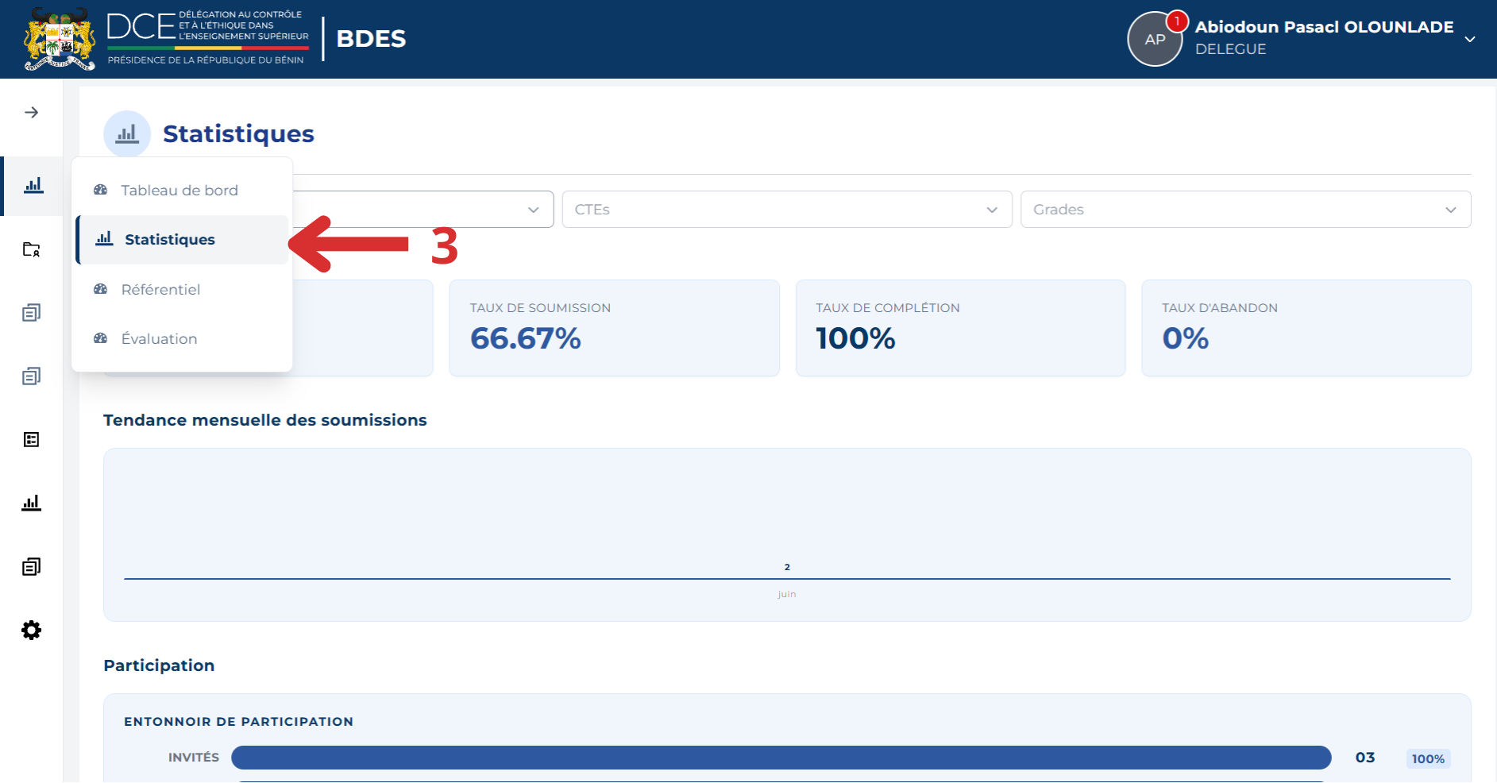
Task: Click the AP user avatar
Action: click(1155, 40)
